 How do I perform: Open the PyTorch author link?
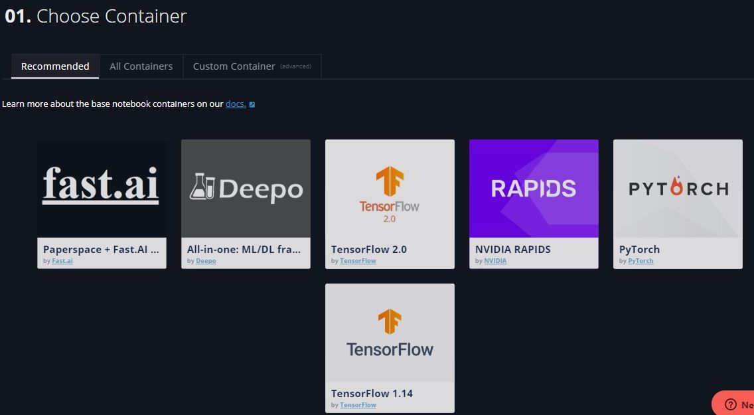641,261
